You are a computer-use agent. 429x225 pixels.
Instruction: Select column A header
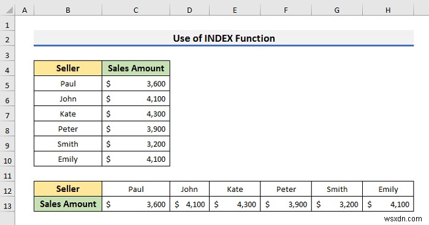coord(25,10)
